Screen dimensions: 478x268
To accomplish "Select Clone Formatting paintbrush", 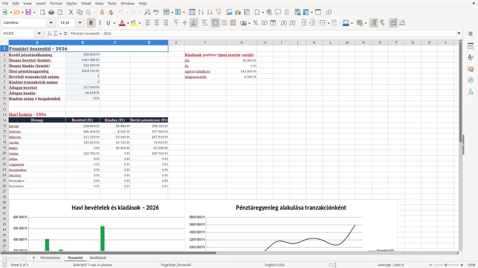I will (102, 12).
